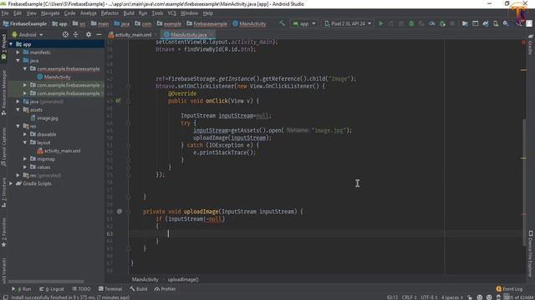Screen dimensions: 535x300
Task: Open Project panel settings gear
Action: tap(89, 35)
